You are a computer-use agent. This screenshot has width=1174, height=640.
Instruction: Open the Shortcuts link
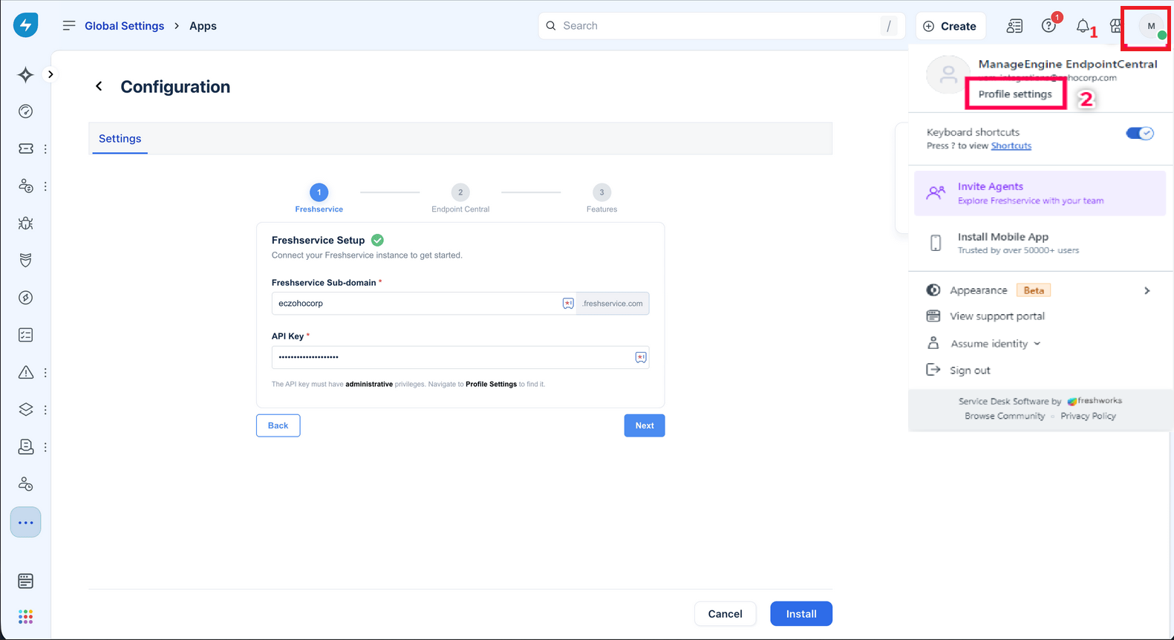(1011, 146)
